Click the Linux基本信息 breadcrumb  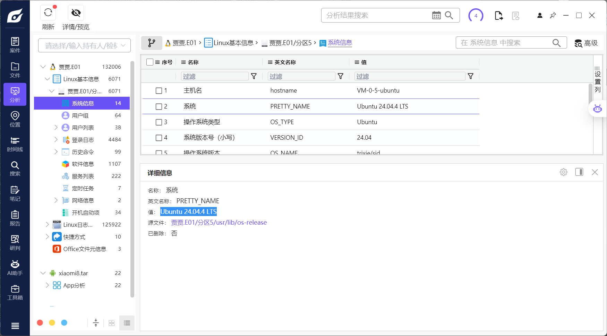[x=233, y=43]
